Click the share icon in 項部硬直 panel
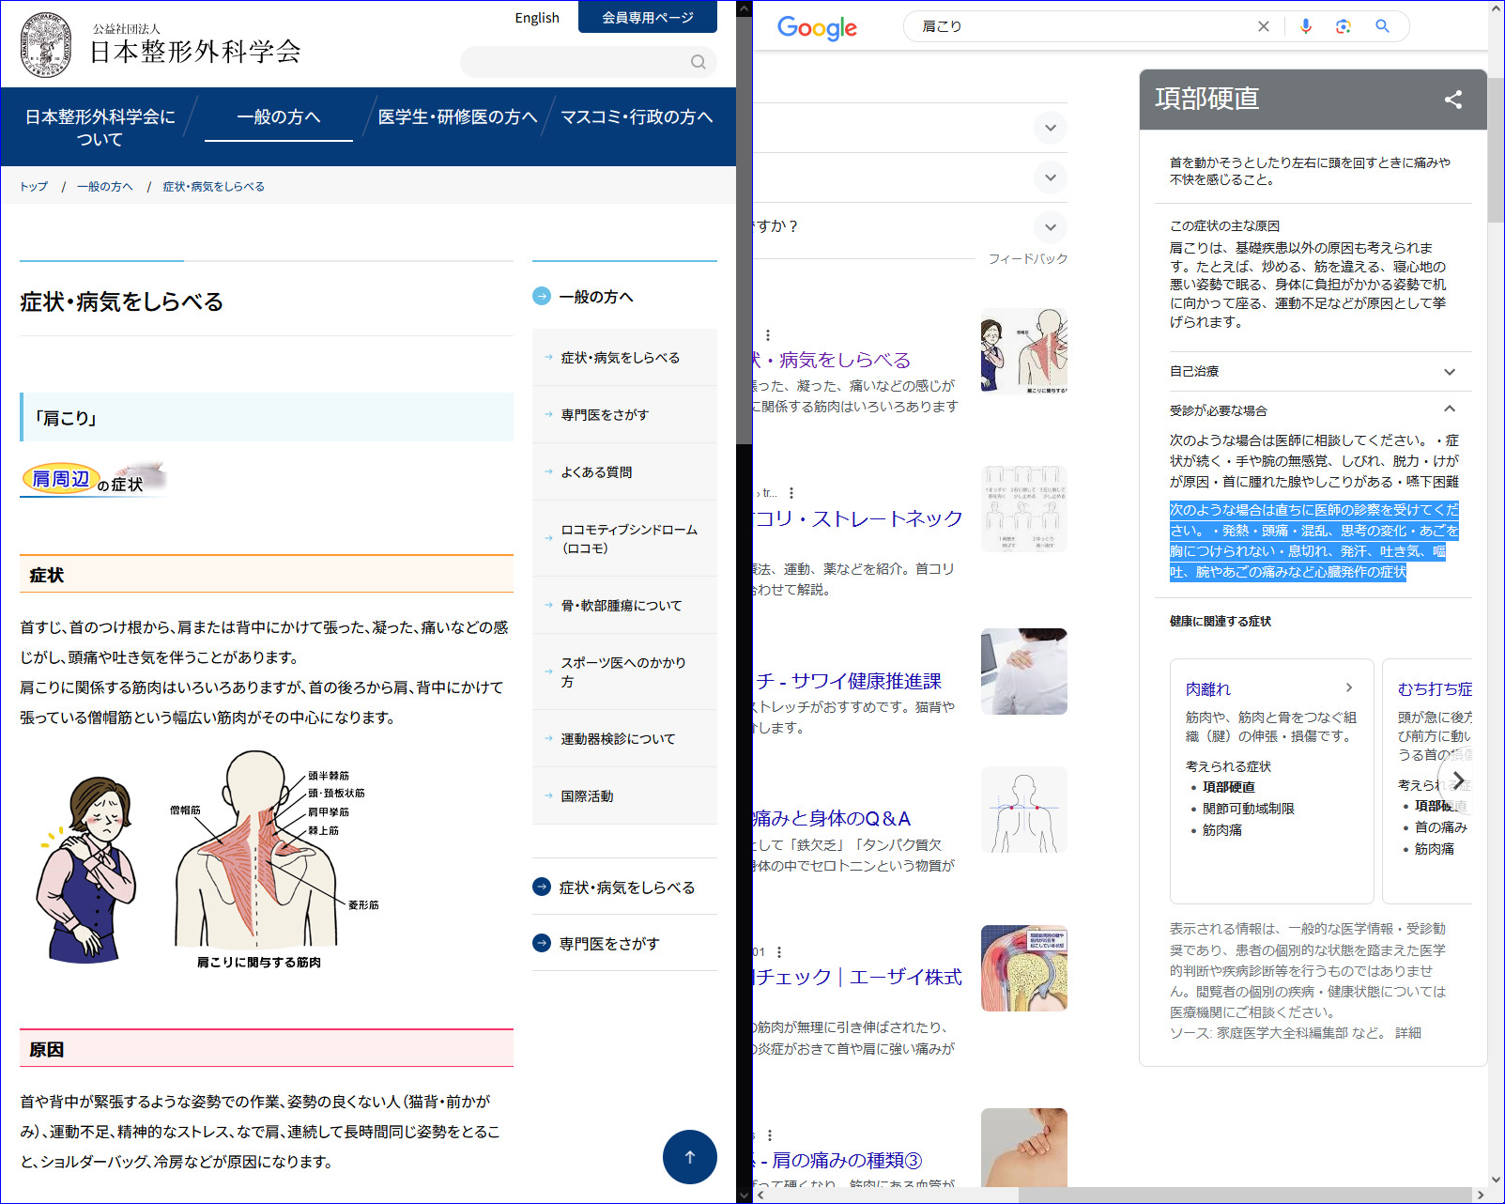 pyautogui.click(x=1452, y=100)
